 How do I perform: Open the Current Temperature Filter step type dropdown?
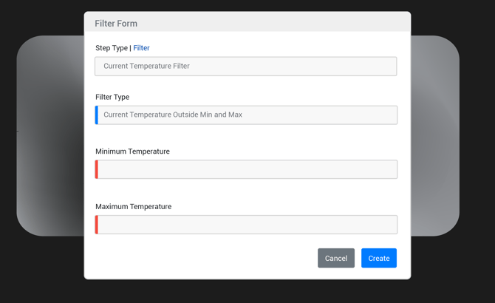click(246, 67)
